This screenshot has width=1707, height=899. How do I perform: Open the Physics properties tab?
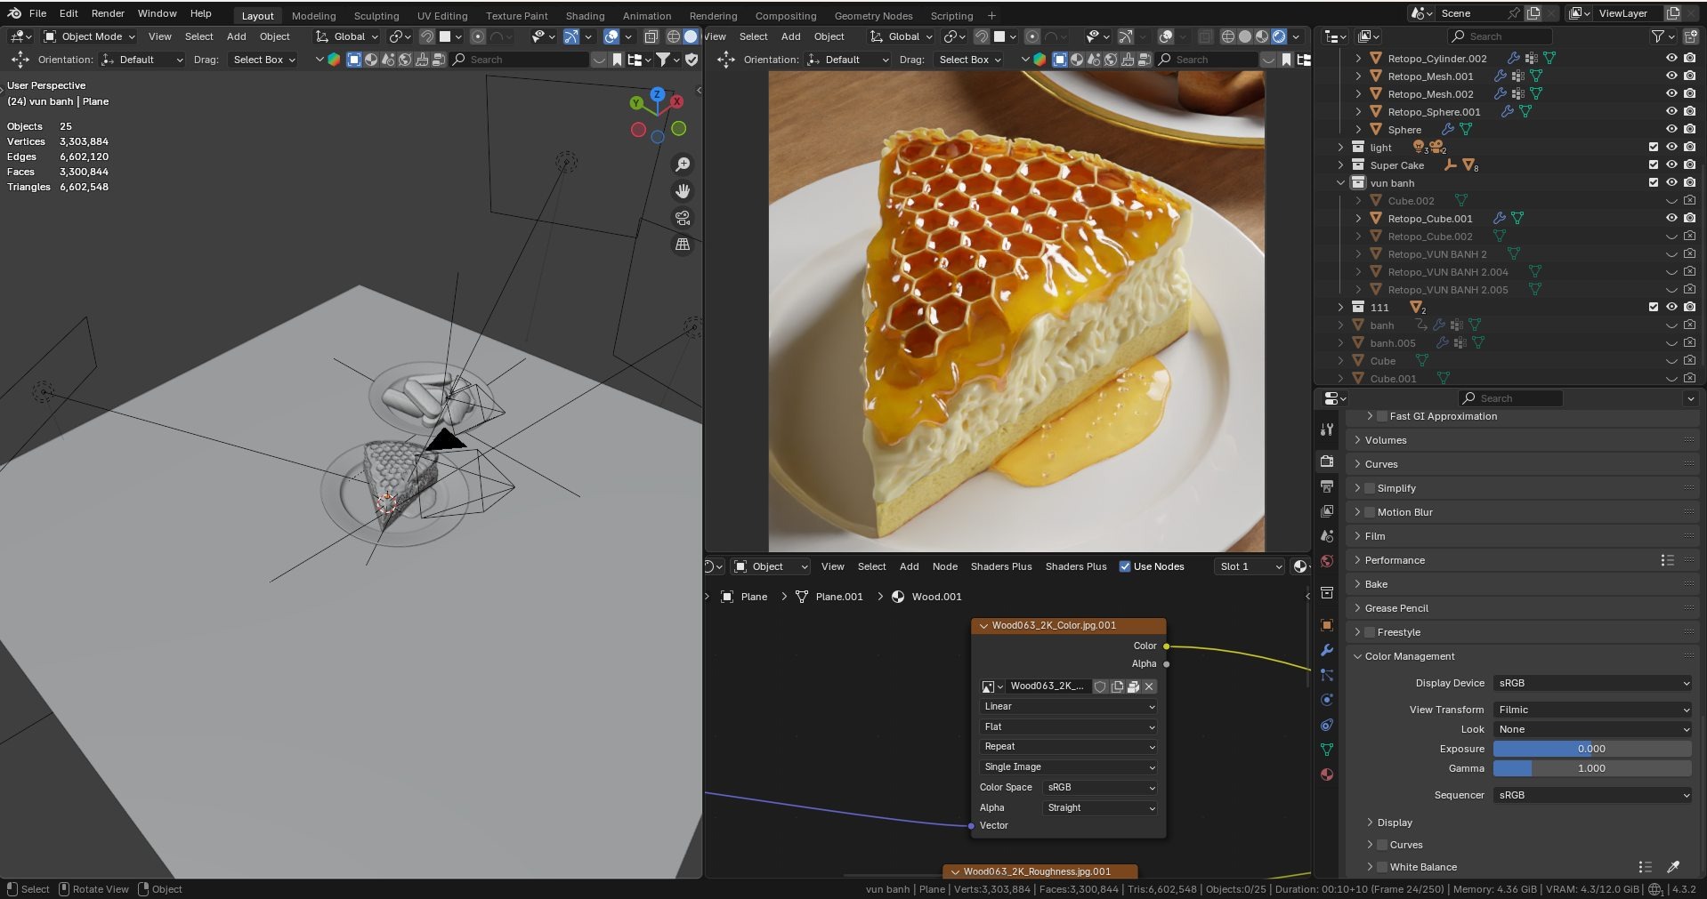[x=1327, y=700]
